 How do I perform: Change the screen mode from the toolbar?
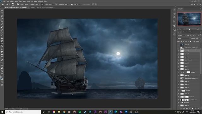click(2, 85)
